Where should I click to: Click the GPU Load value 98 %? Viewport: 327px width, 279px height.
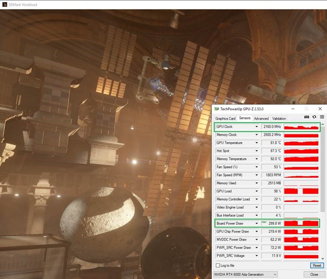(x=271, y=191)
